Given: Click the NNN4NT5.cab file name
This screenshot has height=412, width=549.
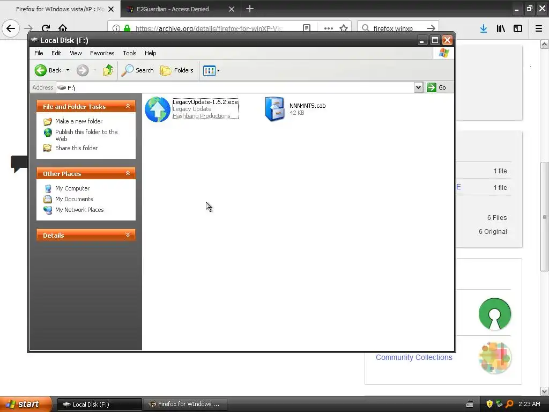Looking at the screenshot, I should [x=307, y=106].
